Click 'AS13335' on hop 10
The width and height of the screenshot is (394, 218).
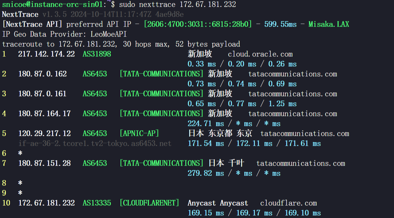(97, 203)
